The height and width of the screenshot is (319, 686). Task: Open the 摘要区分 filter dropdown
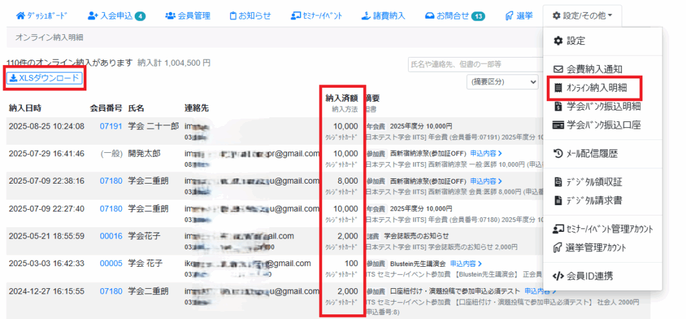click(502, 82)
